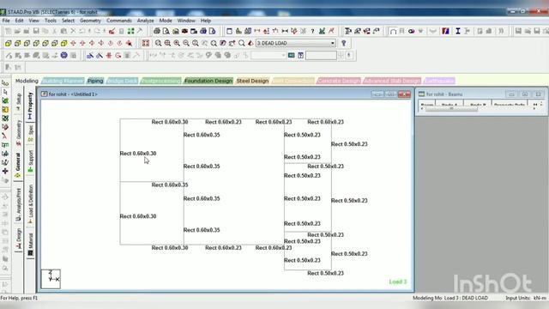
Task: Click the red hash-cross icon in third toolbar
Action: point(109,55)
